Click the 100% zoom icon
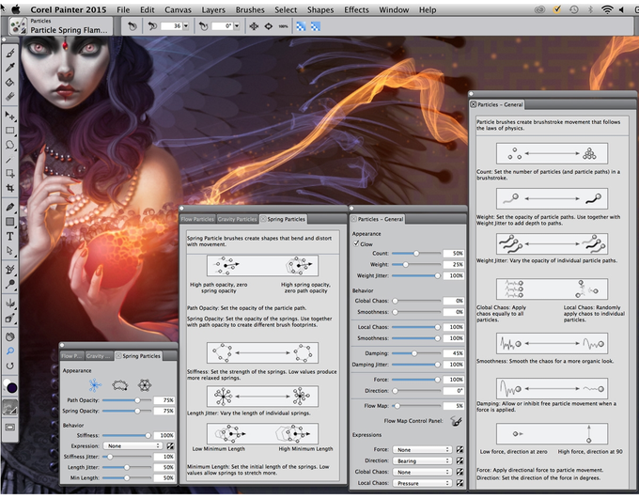 pos(283,26)
